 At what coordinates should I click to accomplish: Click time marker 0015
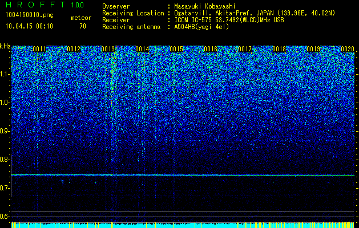[176, 49]
